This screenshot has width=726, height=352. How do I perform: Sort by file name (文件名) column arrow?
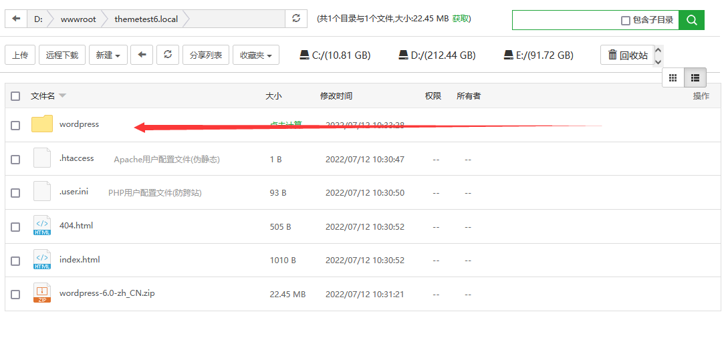(63, 96)
